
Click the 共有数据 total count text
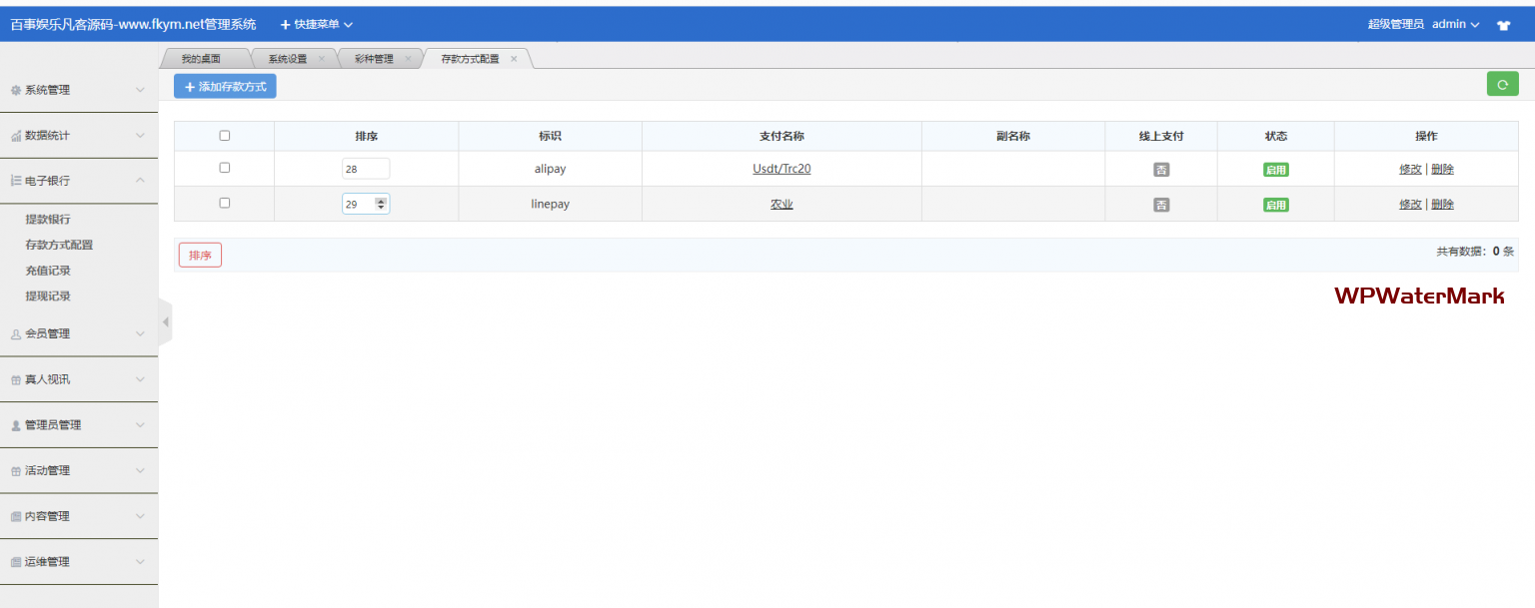tap(1475, 252)
